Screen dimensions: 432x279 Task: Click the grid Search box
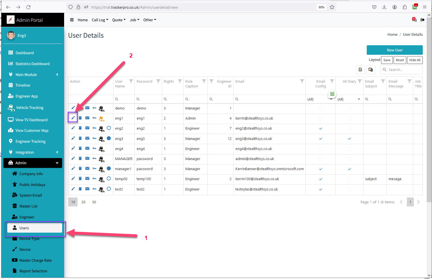coord(401,70)
